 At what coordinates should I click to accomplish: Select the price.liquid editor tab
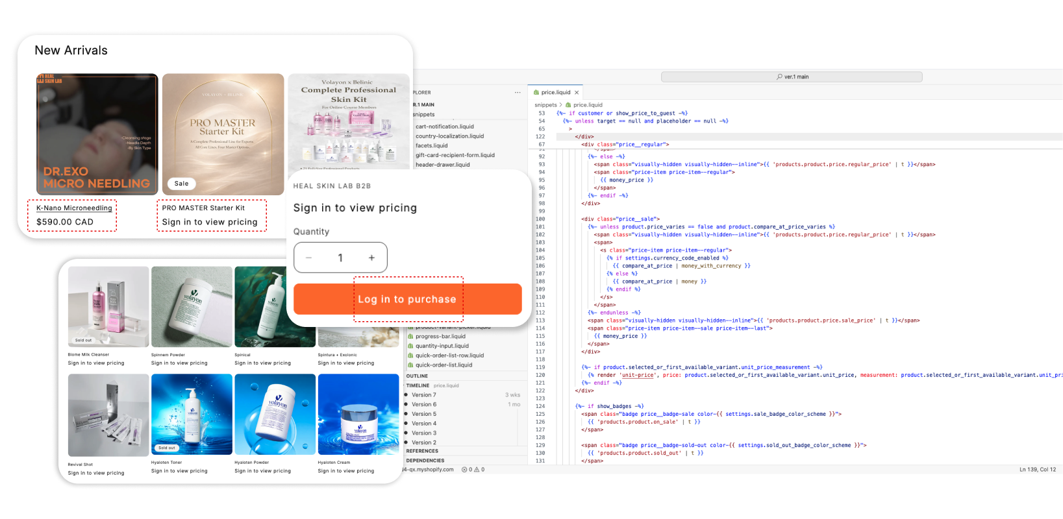point(555,93)
